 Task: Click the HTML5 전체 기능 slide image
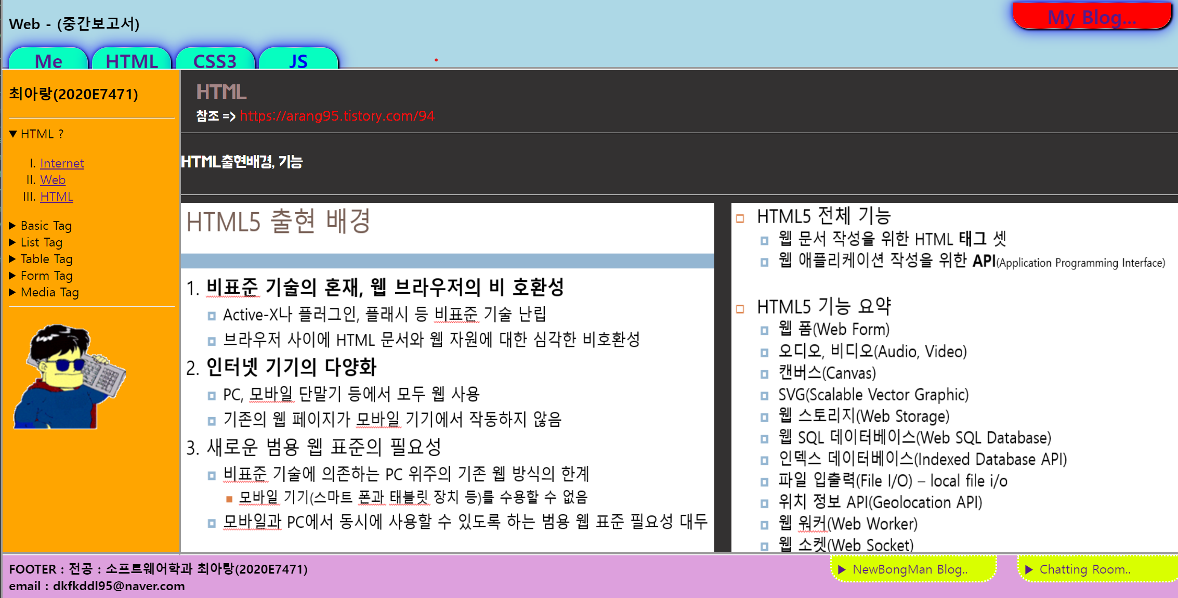(x=954, y=377)
